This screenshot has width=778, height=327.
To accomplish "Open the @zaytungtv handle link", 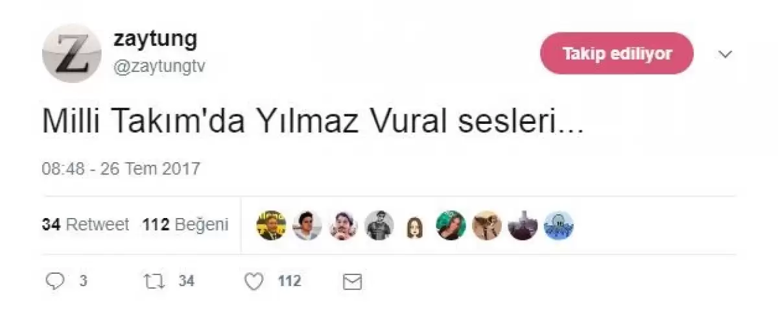I will point(159,66).
